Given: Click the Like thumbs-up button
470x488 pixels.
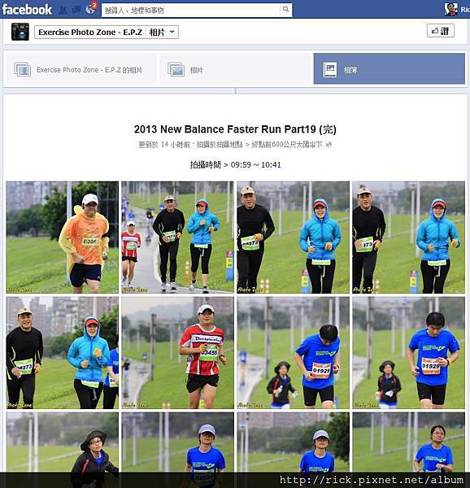Looking at the screenshot, I should (x=441, y=31).
